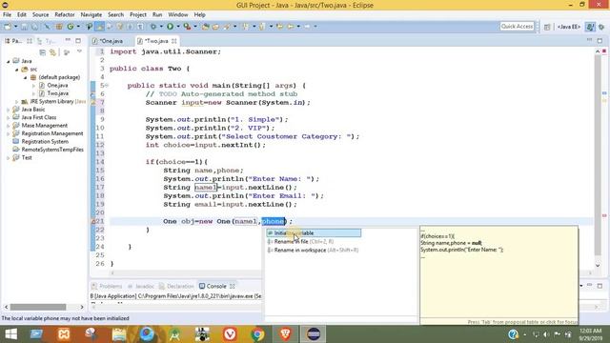Open the Windows Start button

(10, 334)
